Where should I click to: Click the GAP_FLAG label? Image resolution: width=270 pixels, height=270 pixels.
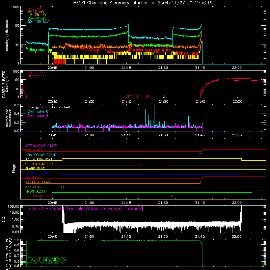tap(33, 150)
